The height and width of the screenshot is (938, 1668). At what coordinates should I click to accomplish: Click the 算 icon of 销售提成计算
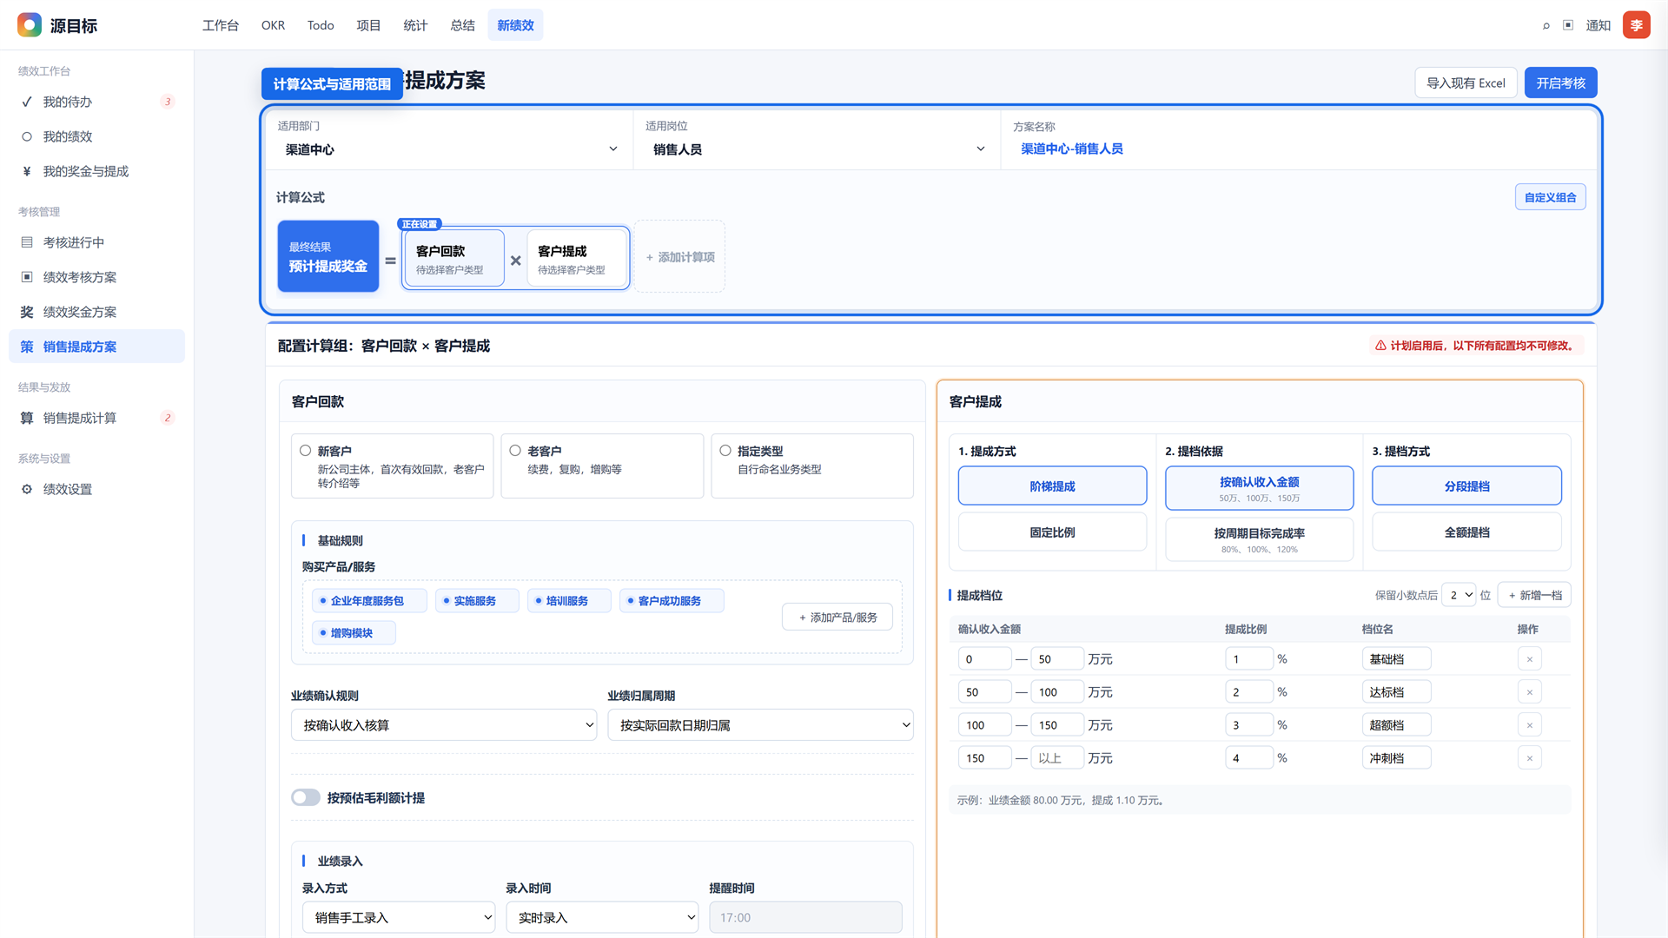click(27, 418)
